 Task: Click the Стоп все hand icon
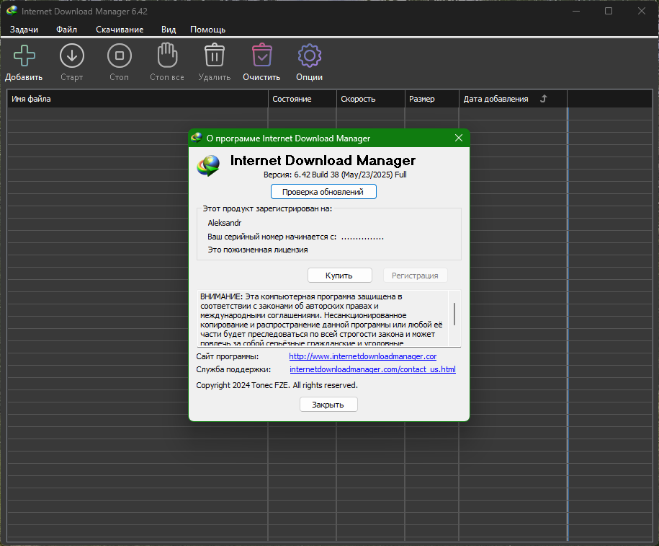pyautogui.click(x=167, y=55)
